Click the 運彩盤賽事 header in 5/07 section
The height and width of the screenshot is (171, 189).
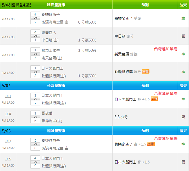point(56,86)
